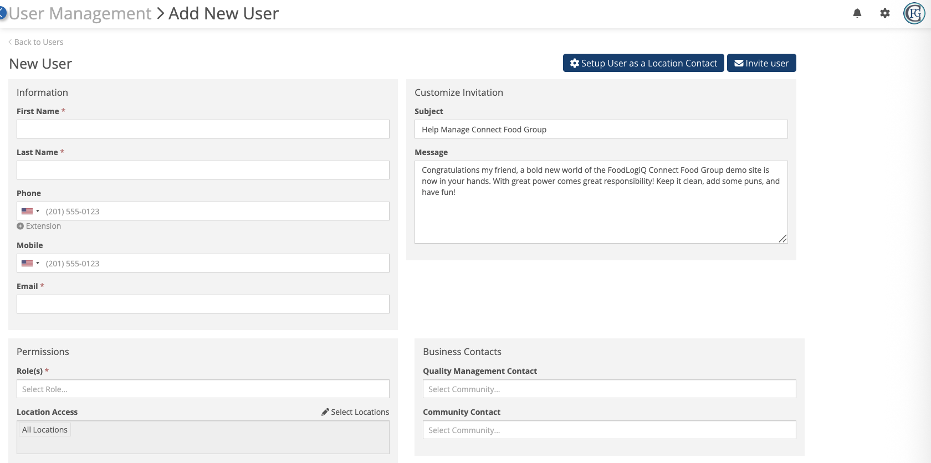Click the pencil icon for Select Locations
This screenshot has width=931, height=463.
point(325,412)
